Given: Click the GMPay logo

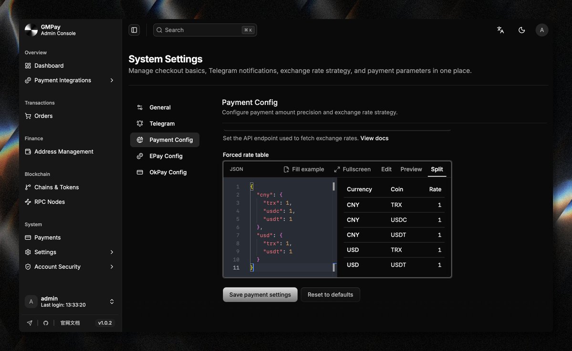Looking at the screenshot, I should click(x=31, y=30).
